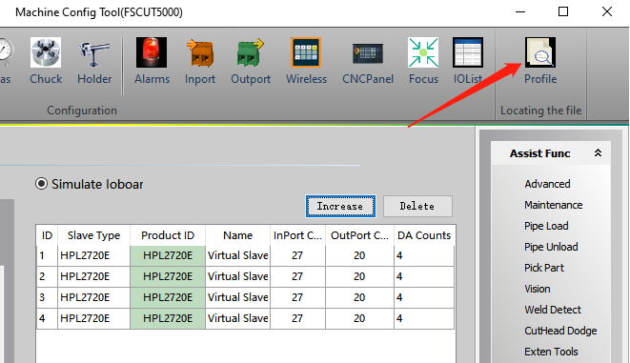Click the Profile locate file icon
Screen dimensions: 630x363
(540, 61)
